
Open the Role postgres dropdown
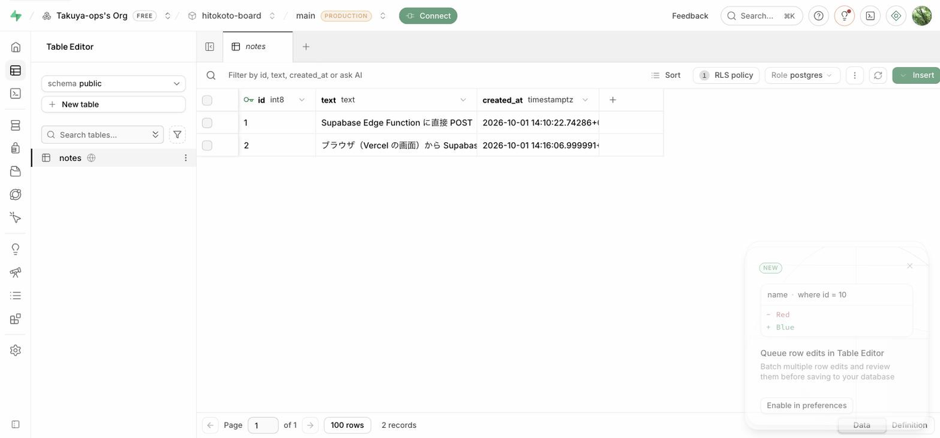802,75
